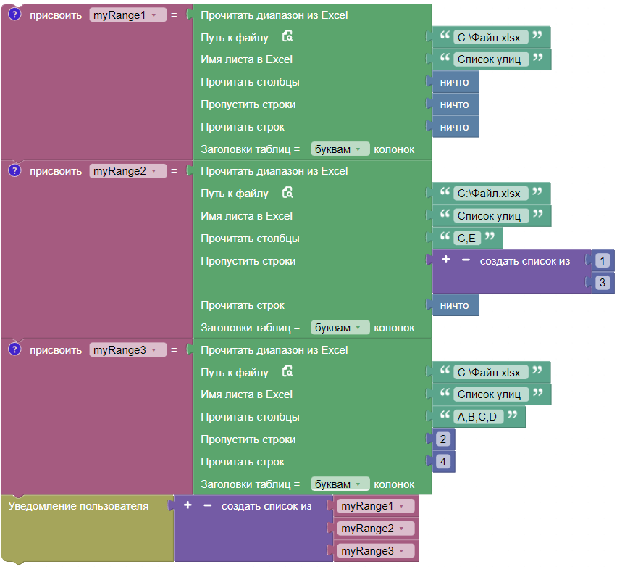Open the myRange2 variable dropdown in assign block
This screenshot has width=617, height=567.
pos(128,171)
